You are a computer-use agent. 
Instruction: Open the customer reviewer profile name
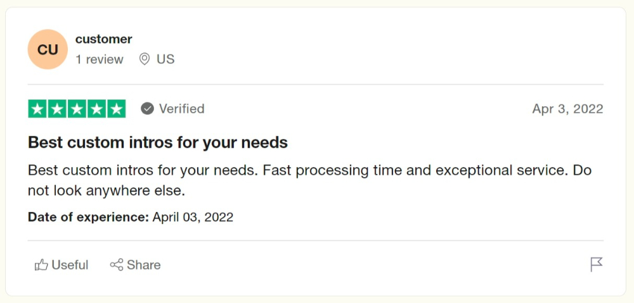pos(103,39)
